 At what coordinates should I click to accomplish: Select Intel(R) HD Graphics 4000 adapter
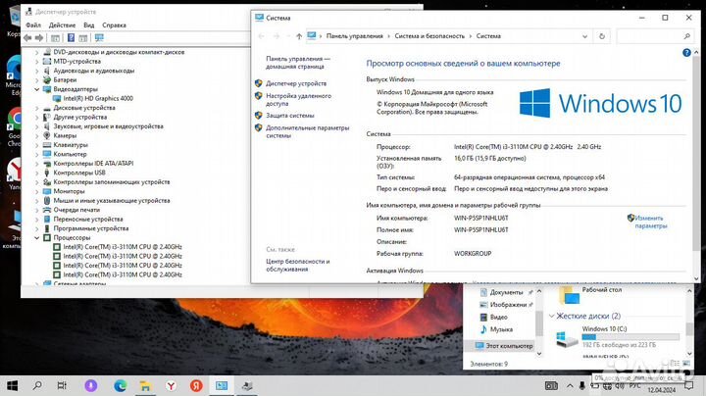pos(98,98)
